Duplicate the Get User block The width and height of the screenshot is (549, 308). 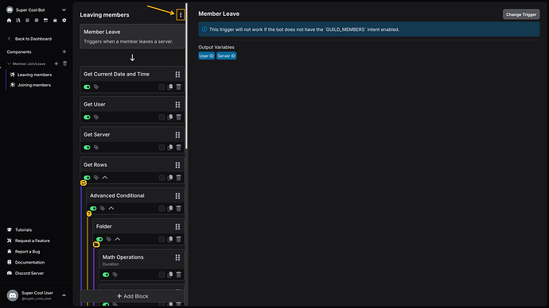(x=170, y=117)
